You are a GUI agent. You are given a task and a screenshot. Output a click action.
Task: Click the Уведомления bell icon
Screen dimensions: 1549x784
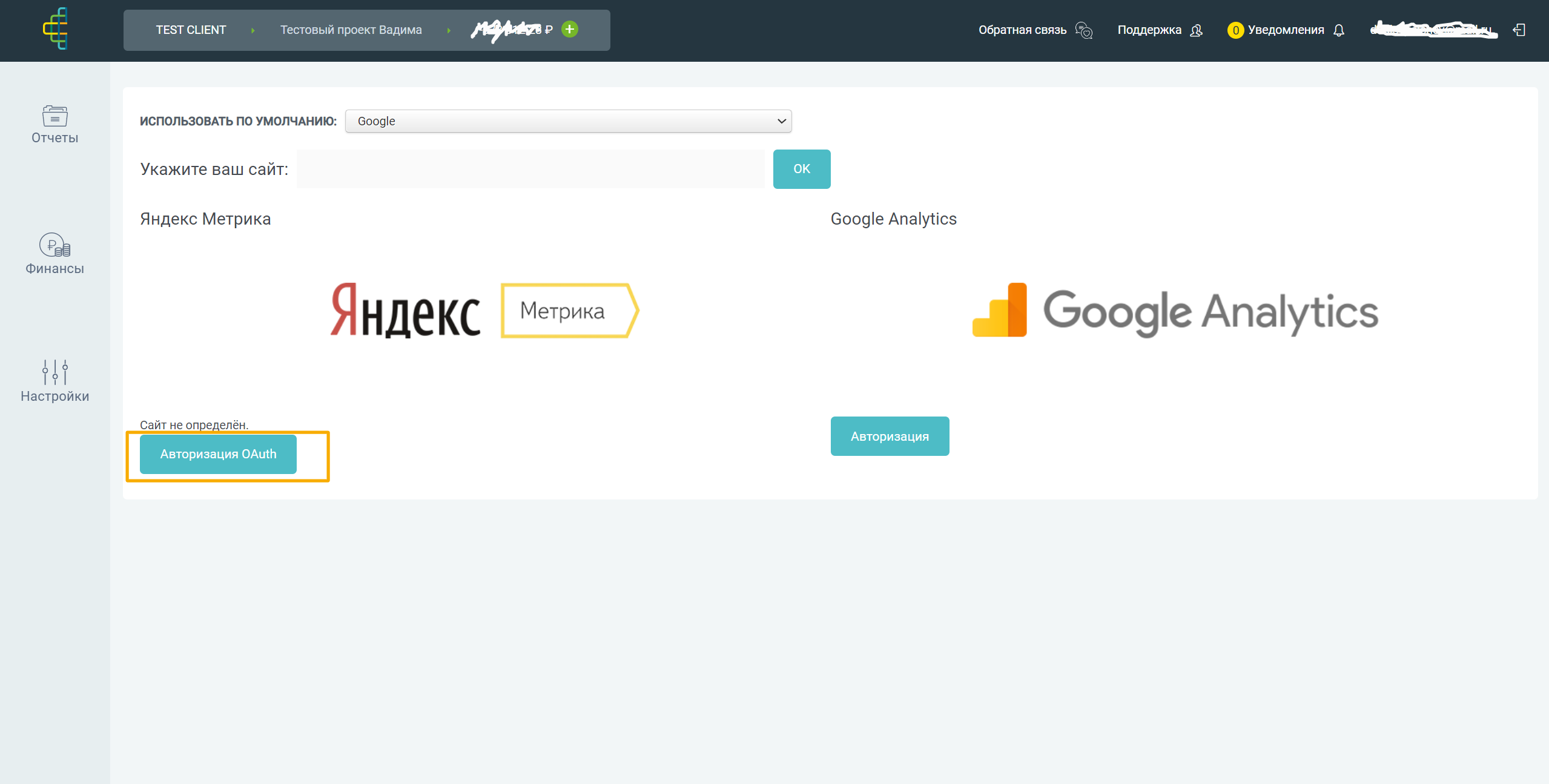point(1339,30)
